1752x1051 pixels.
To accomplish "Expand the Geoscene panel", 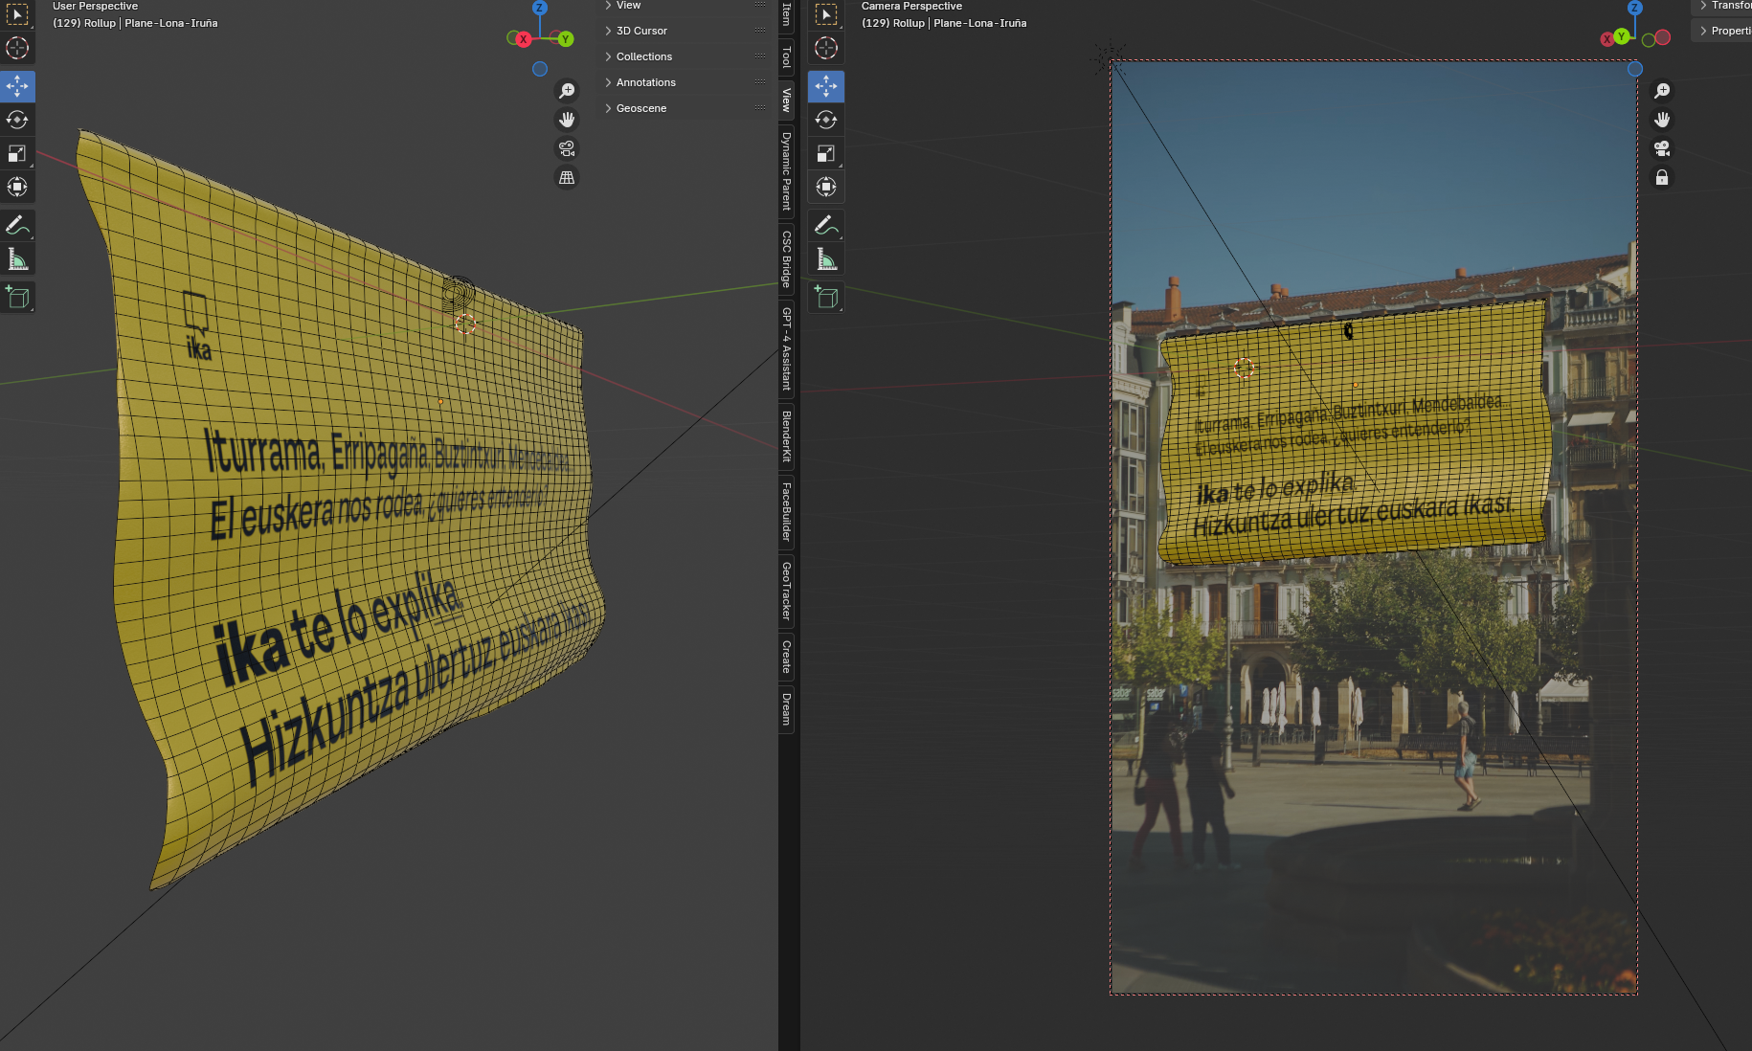I will click(x=640, y=108).
